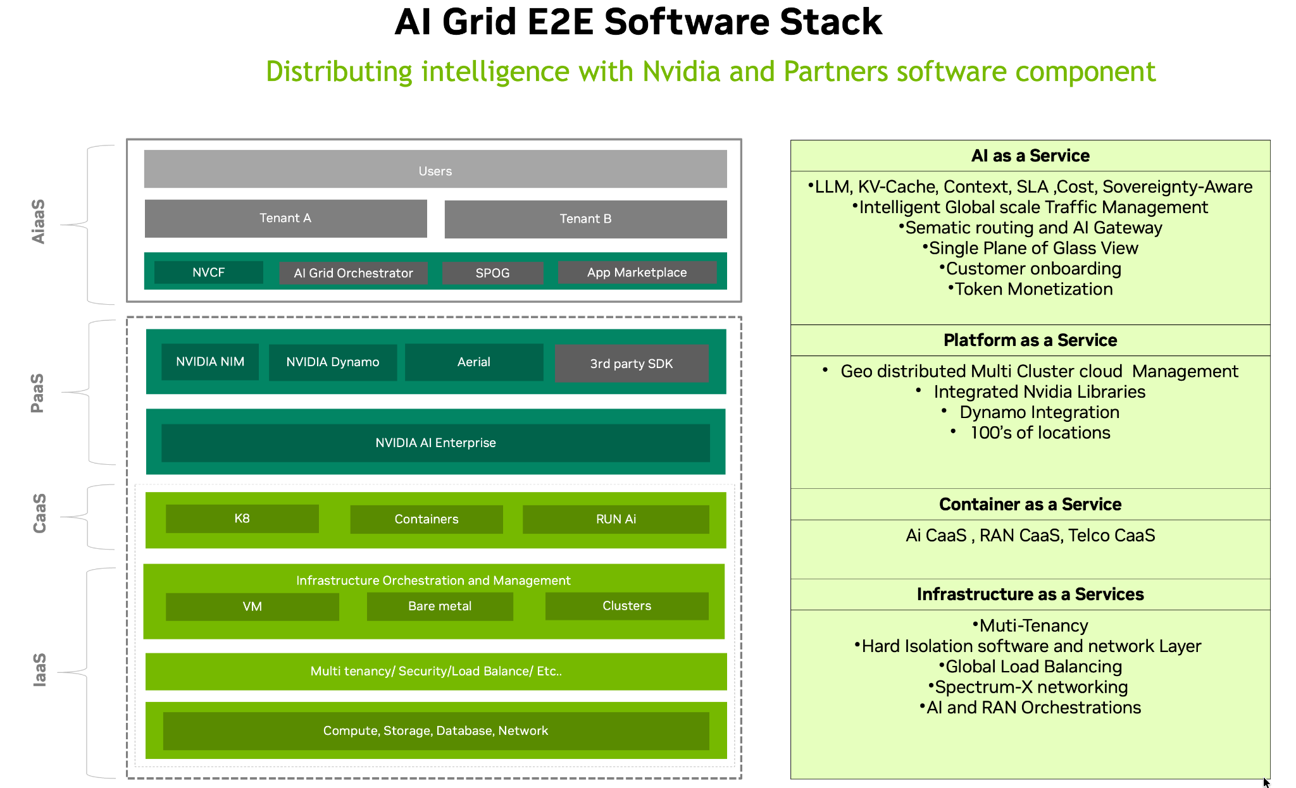
Task: Select the Bare metal block
Action: point(440,606)
